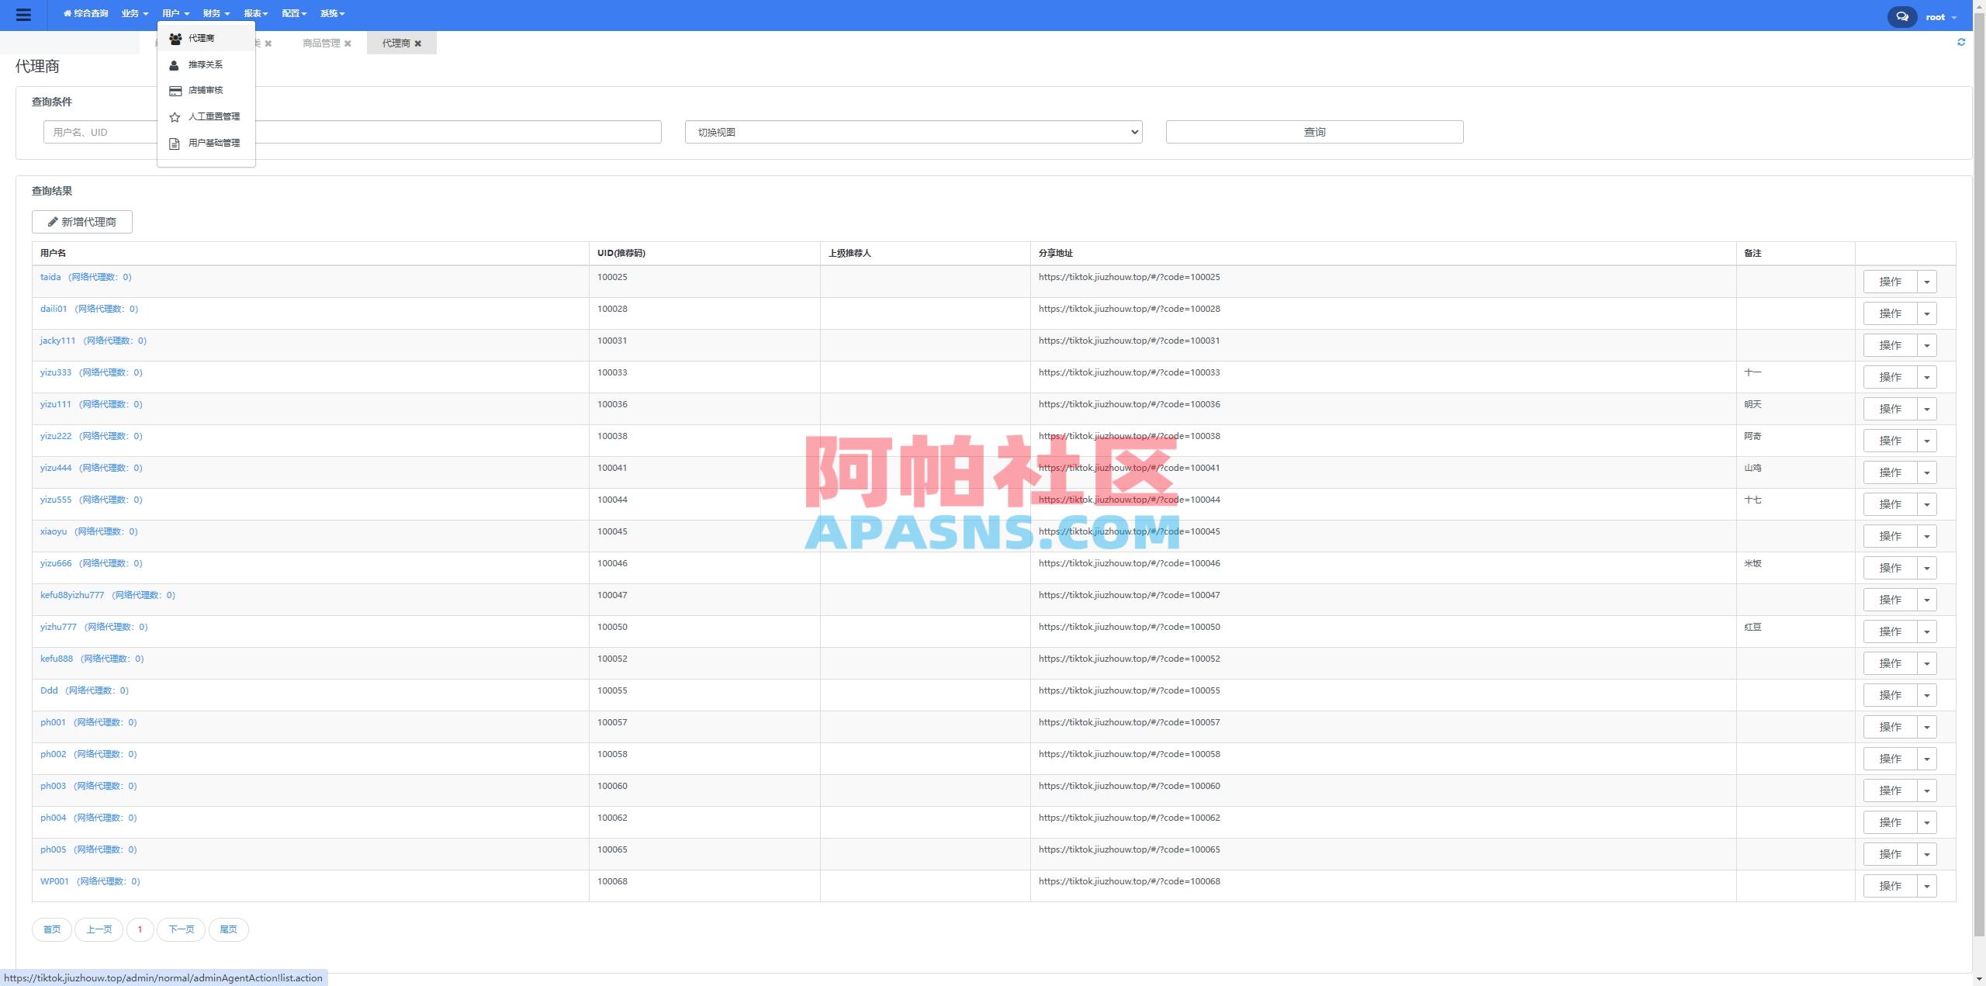This screenshot has width=1986, height=986.
Task: Select the group icon next to 代理商 menu entry
Action: [x=174, y=37]
